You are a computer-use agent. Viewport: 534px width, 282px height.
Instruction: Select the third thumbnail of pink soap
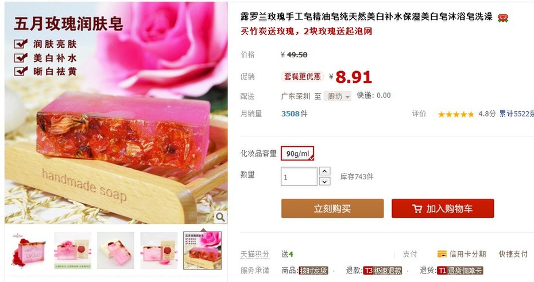pos(115,250)
